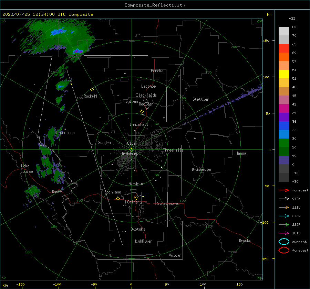Click the white plus marker west of Hanna
Image resolution: width=310 pixels, height=289 pixels.
pyautogui.click(x=195, y=138)
